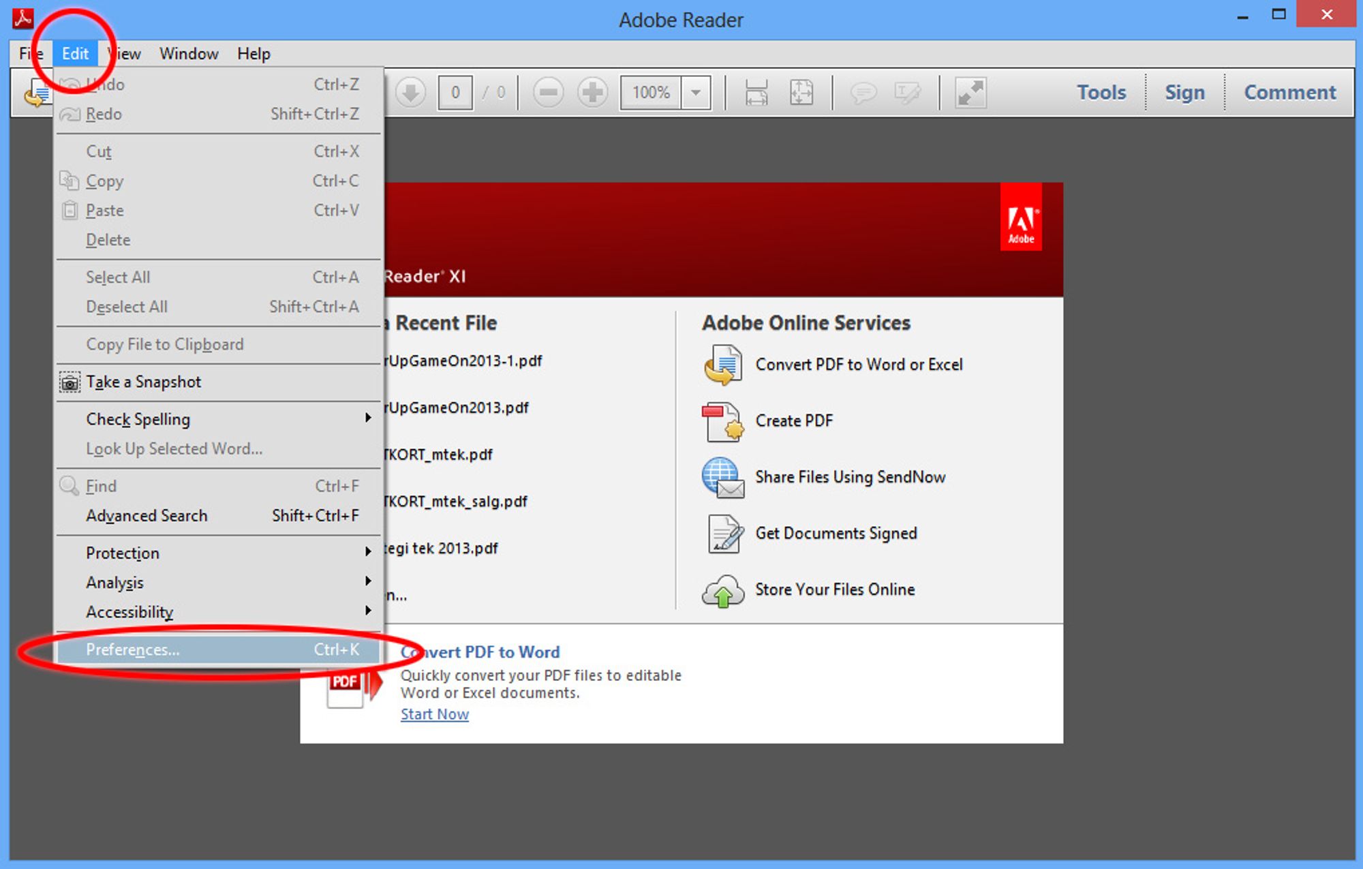Open recent file TKORT_mtek_salg.pdf
This screenshot has width=1363, height=869.
(456, 502)
